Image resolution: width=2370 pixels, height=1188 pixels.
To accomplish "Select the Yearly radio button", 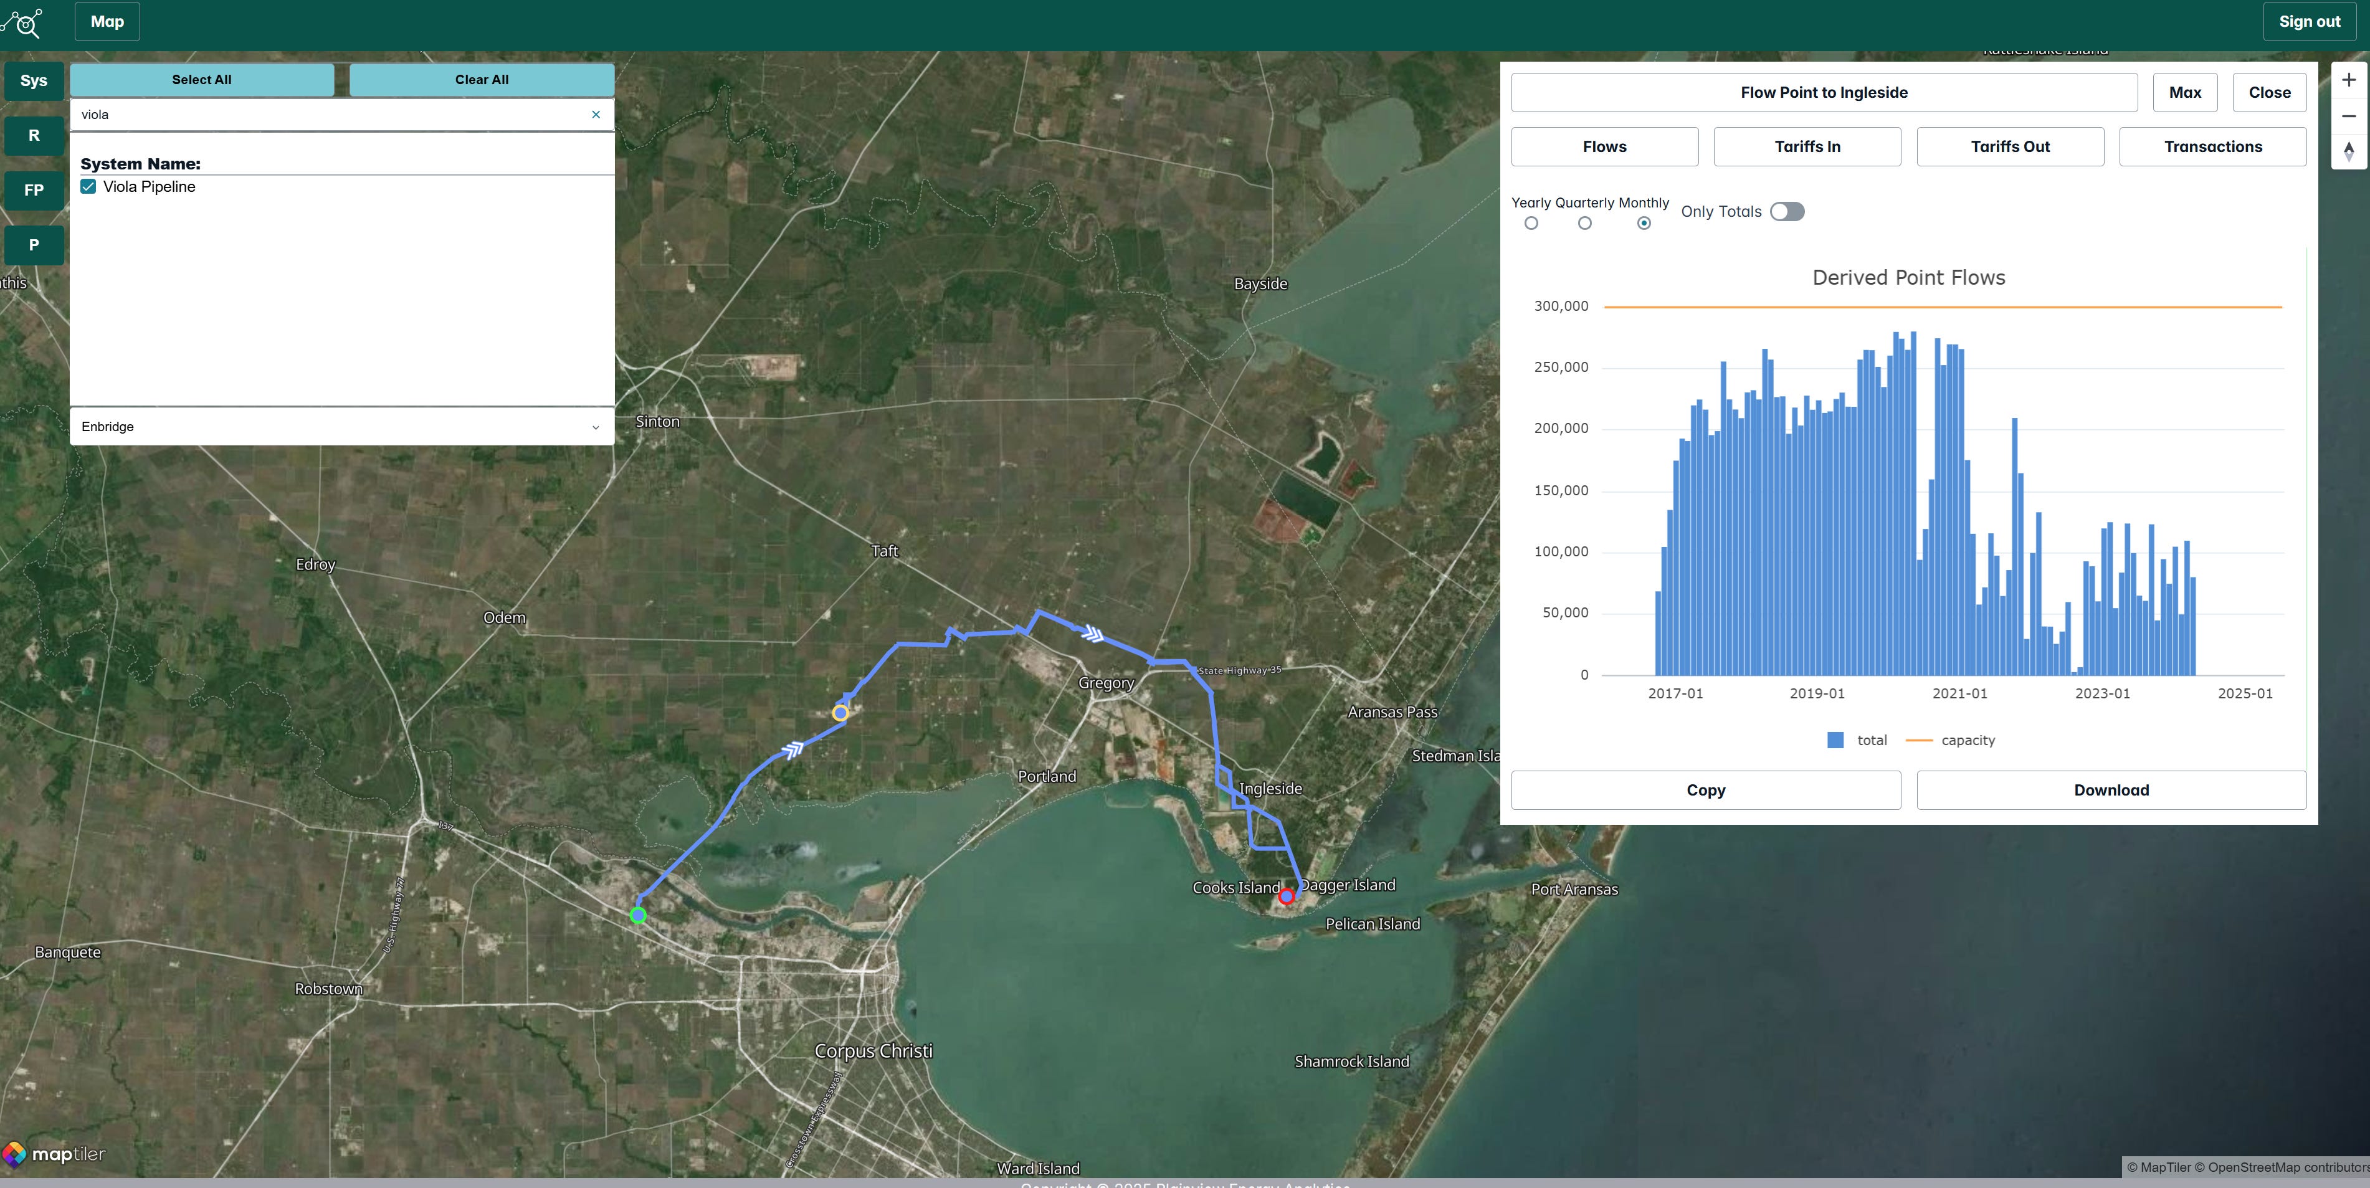I will tap(1531, 224).
